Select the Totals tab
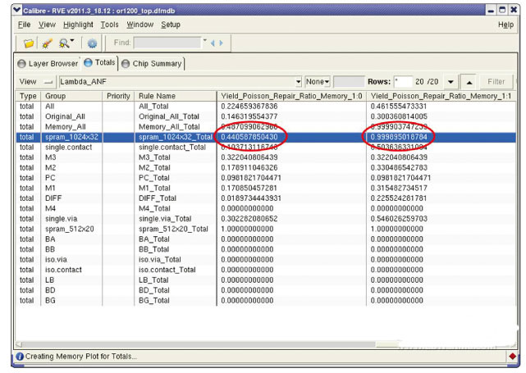Screen dimensions: 526x373 tap(99, 62)
